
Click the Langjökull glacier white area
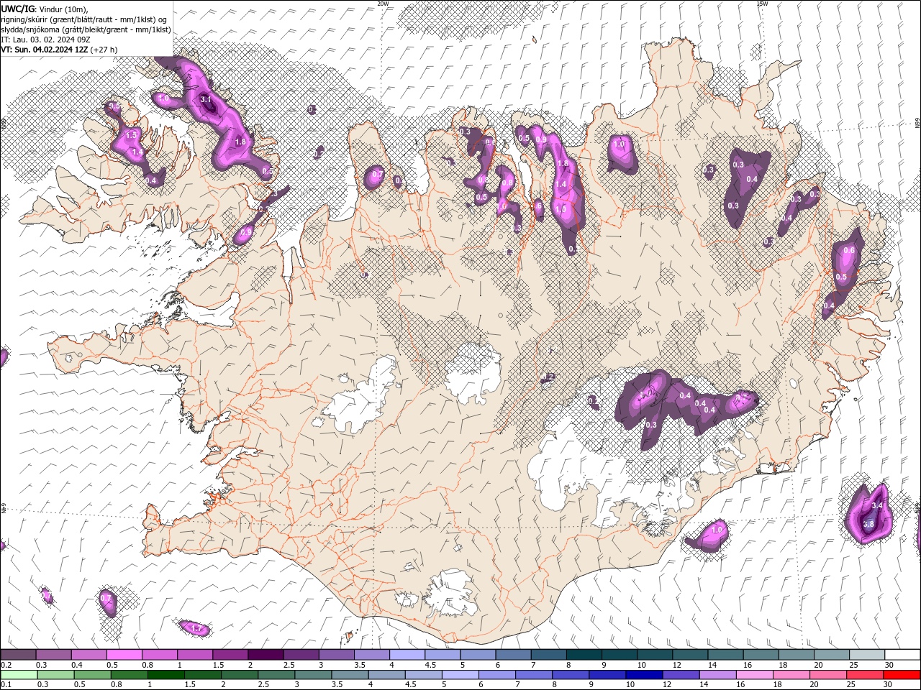point(360,399)
